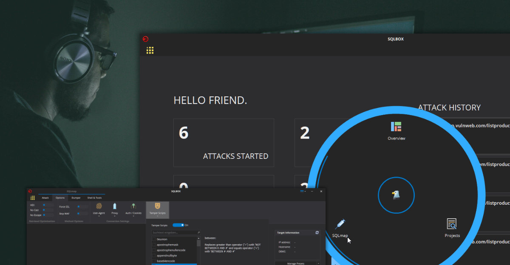Viewport: 510px width, 265px height.
Task: Click the IP address field label
Action: (284, 242)
